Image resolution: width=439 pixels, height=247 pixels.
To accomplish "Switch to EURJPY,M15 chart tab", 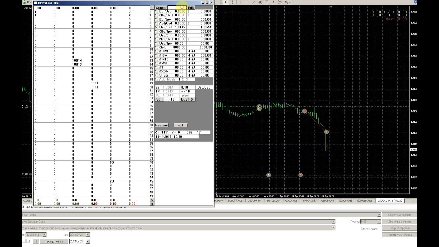I will click(235, 201).
